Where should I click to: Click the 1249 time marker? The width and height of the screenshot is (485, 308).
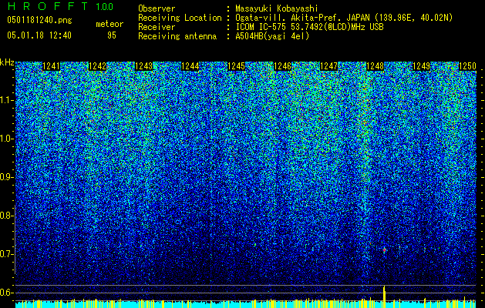(422, 66)
